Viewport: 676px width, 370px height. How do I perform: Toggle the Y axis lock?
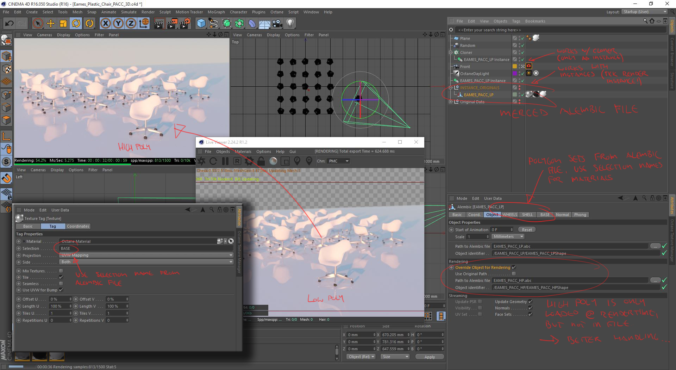tap(118, 24)
